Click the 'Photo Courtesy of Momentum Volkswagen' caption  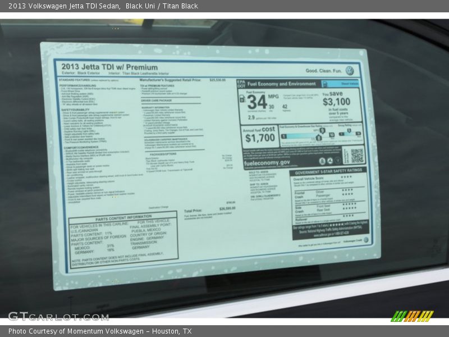[x=76, y=331]
